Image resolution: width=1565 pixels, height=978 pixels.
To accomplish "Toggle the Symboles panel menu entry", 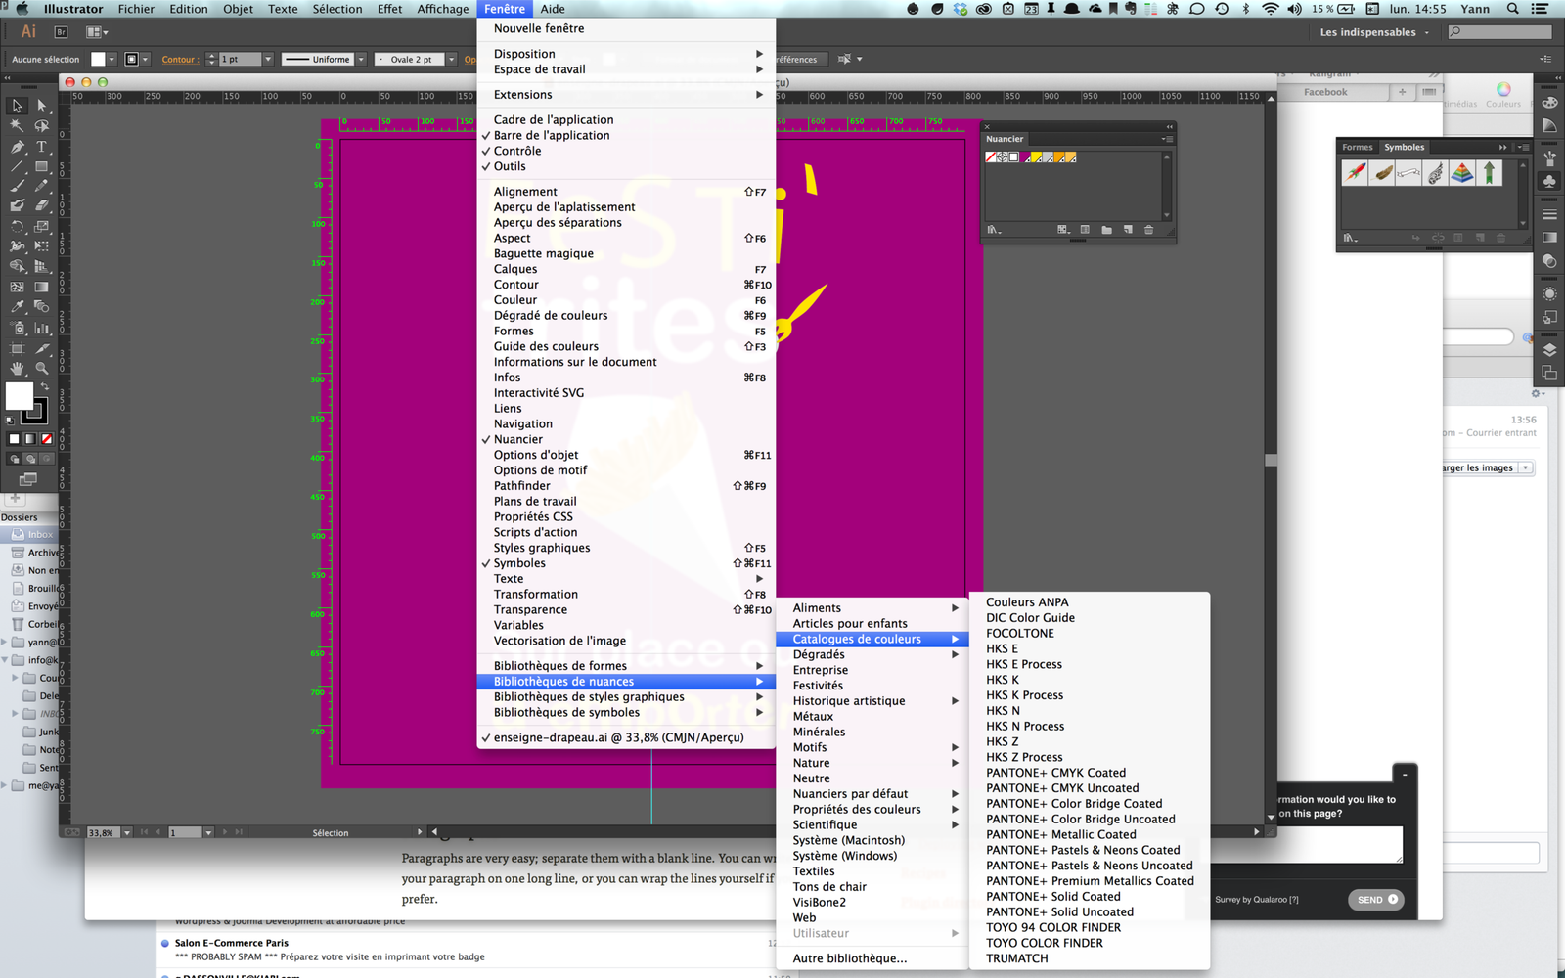I will click(x=626, y=563).
